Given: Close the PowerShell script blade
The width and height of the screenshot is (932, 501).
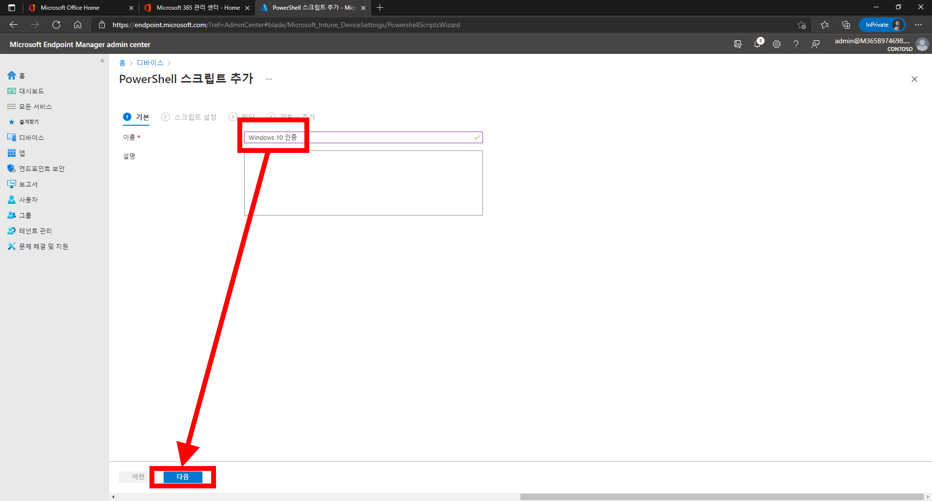Looking at the screenshot, I should [915, 79].
